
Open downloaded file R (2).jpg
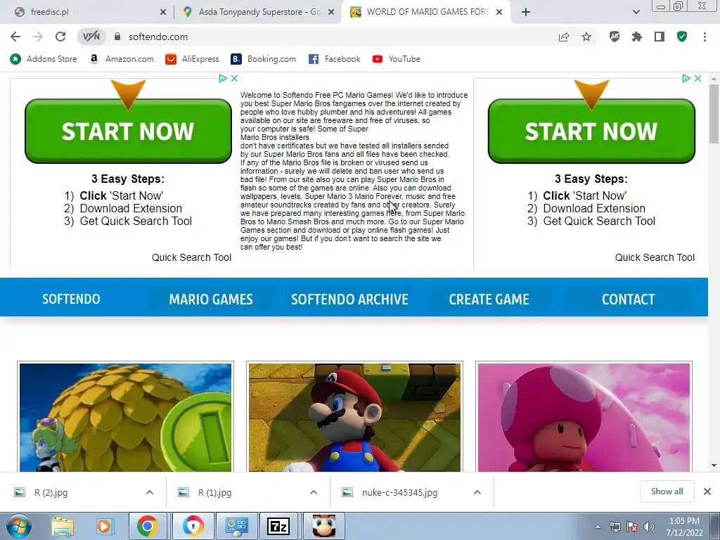[51, 493]
